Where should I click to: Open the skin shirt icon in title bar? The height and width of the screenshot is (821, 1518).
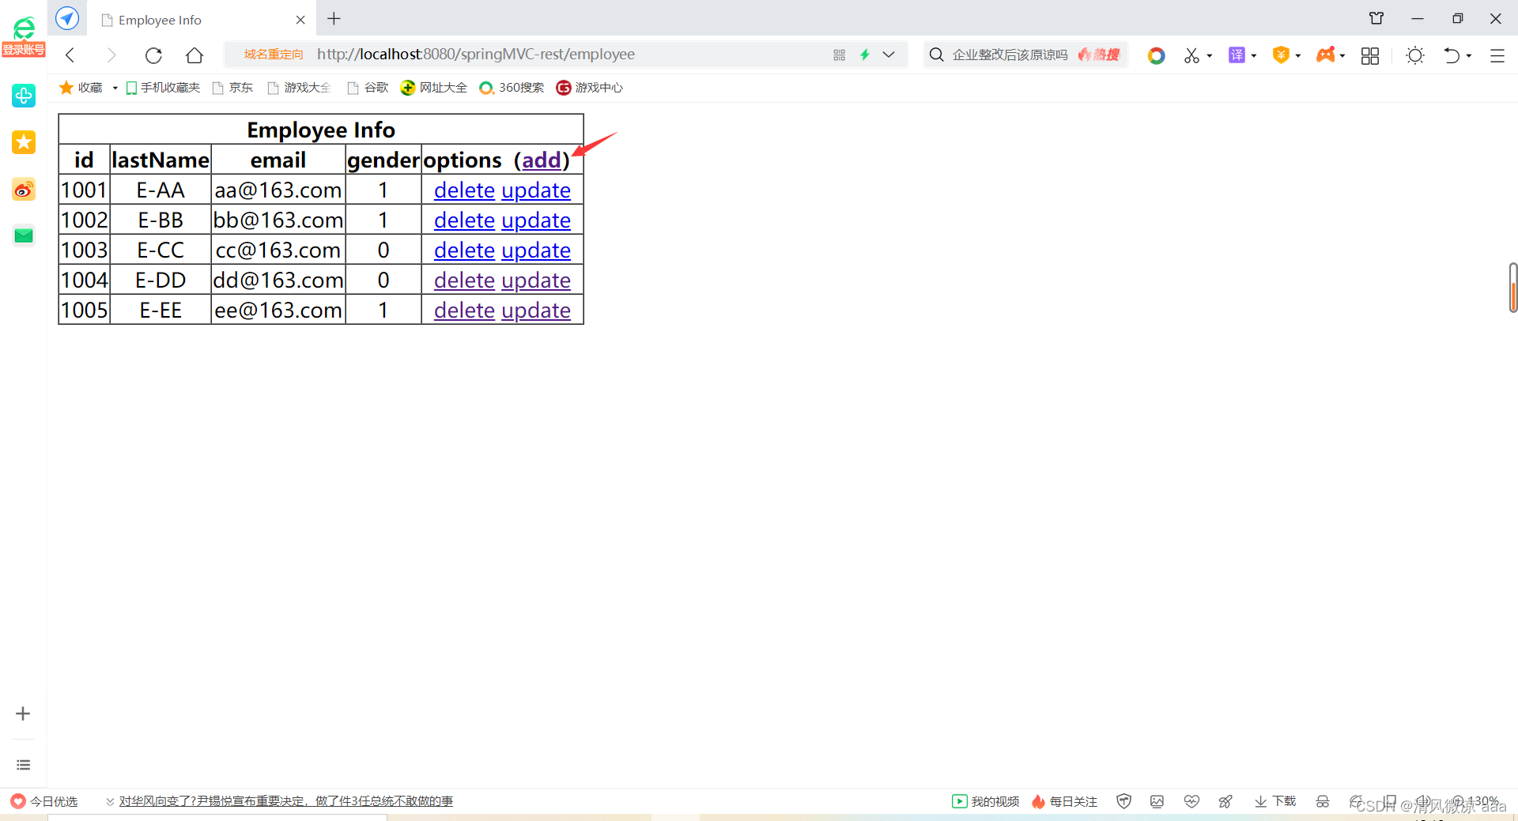click(x=1376, y=18)
